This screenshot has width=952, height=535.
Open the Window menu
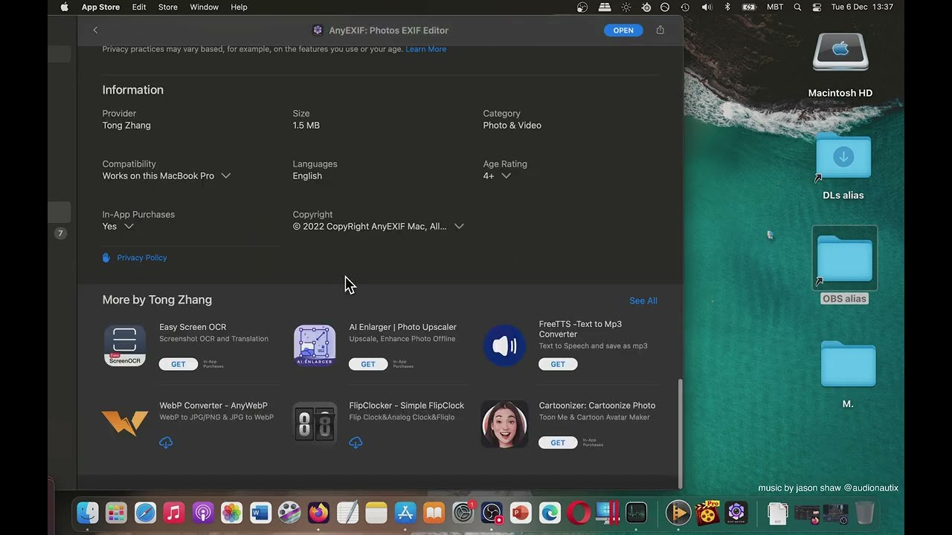(204, 7)
